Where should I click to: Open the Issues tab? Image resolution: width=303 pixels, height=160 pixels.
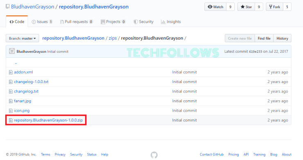[42, 22]
